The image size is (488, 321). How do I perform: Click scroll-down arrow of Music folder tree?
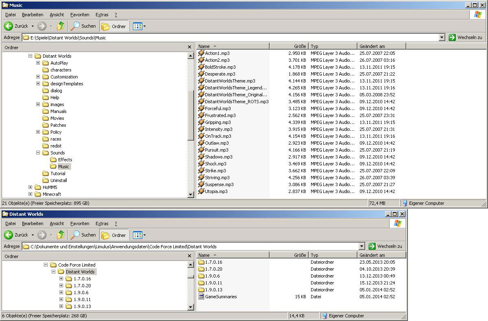point(191,195)
